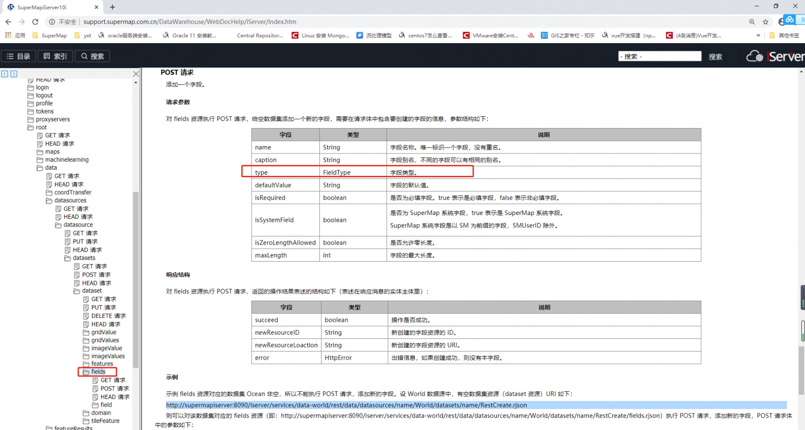Open the SuperMap bookmark folder
This screenshot has height=430, width=805.
[x=50, y=35]
